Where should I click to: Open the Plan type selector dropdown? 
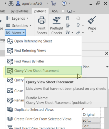click(x=107, y=67)
